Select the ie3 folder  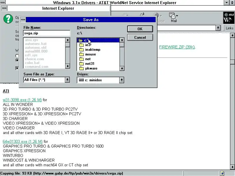98,45
